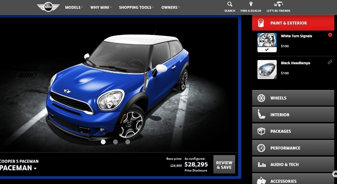Click the $26,900 base price value
Image resolution: width=337 pixels, height=184 pixels.
click(176, 165)
